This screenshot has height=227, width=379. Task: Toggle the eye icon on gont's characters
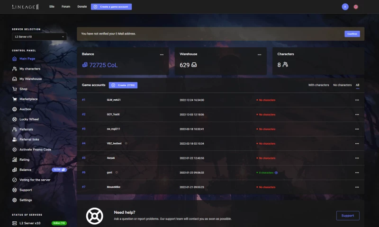[276, 173]
